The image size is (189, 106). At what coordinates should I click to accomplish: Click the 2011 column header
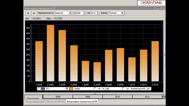click(147, 97)
